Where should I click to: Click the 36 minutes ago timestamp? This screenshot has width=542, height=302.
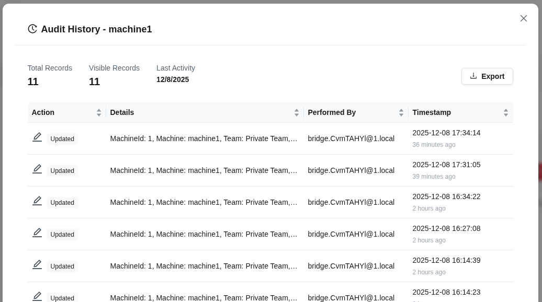click(434, 145)
